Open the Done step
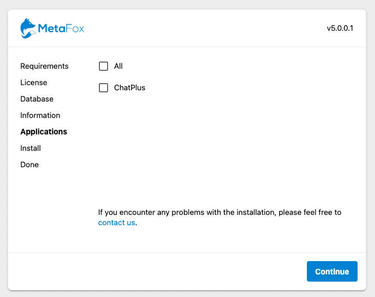This screenshot has width=375, height=297. 29,165
